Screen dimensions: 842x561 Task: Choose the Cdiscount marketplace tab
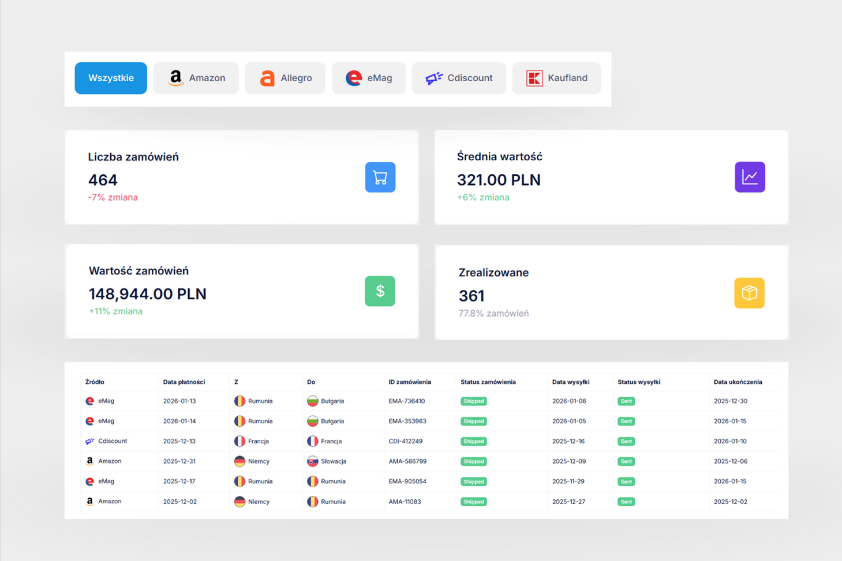point(458,78)
